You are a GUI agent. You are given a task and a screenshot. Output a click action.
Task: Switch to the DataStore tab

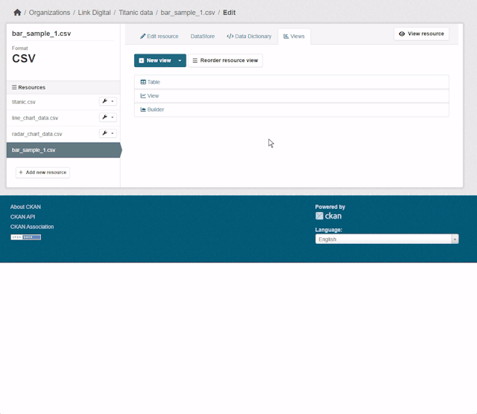201,36
